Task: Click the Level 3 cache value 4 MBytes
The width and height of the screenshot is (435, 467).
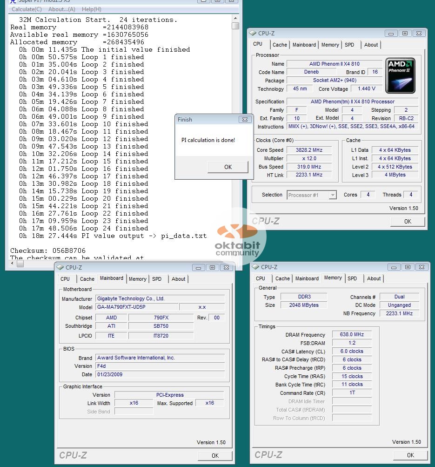Action: point(395,175)
